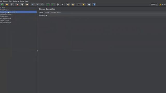
Task: Select the FlightBooking tree node
Action: (x=4, y=20)
